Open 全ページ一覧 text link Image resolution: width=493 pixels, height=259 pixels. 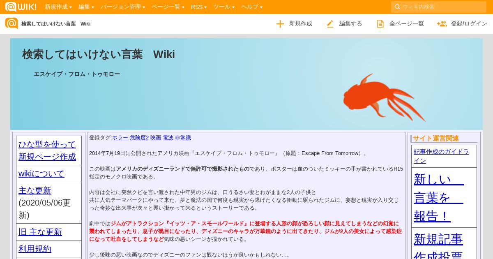pos(407,24)
